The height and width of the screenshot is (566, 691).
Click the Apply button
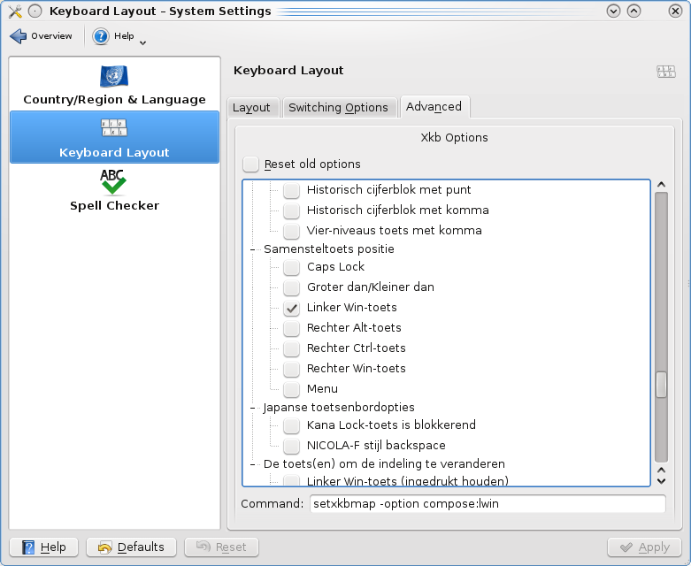[x=645, y=547]
